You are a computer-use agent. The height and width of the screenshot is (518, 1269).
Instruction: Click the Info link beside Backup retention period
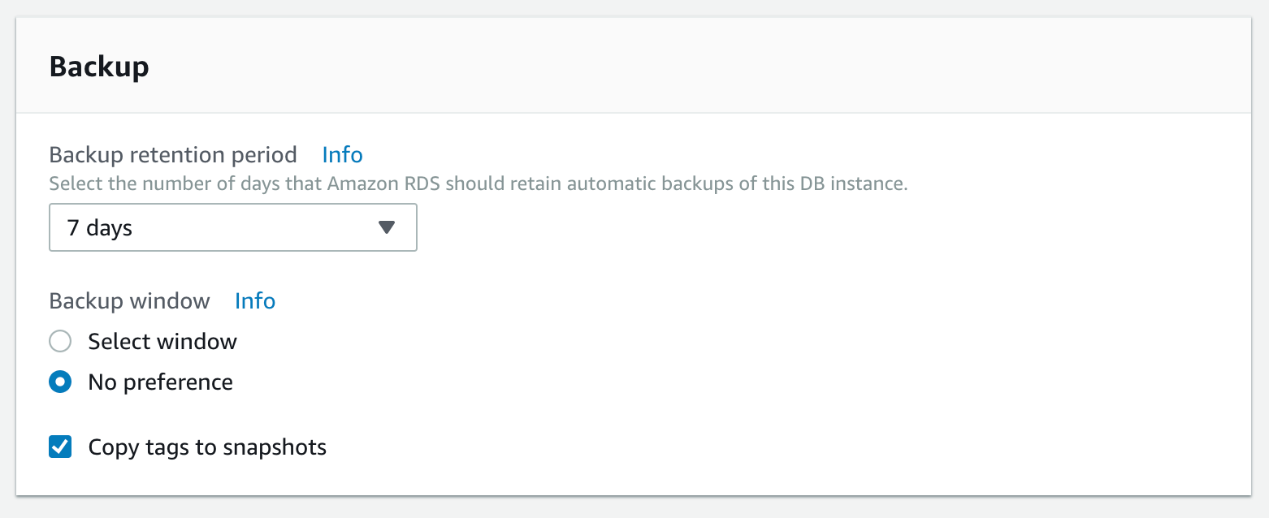342,154
